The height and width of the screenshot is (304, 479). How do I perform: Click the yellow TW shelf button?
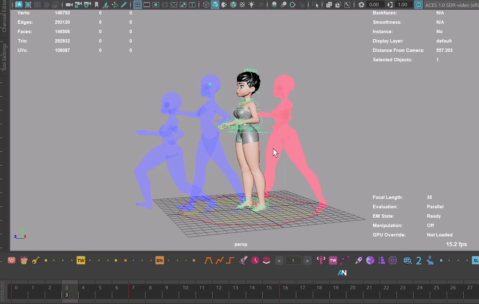tap(81, 260)
